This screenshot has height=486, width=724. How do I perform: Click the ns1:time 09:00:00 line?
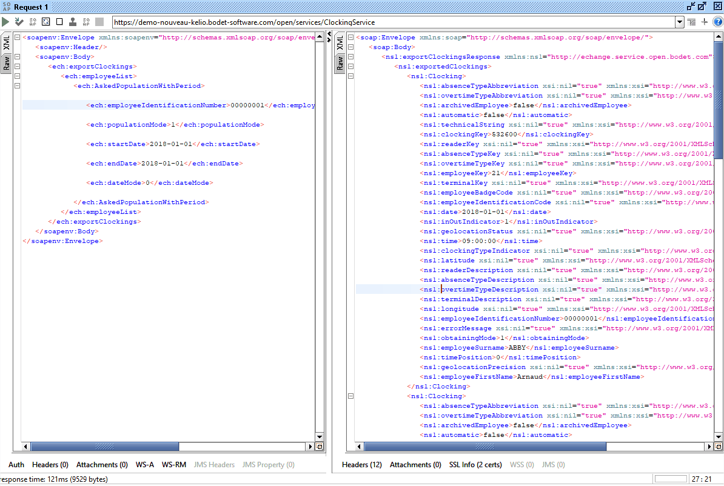pyautogui.click(x=481, y=241)
